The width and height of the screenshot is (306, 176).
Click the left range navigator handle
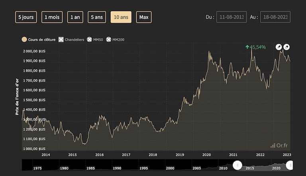point(237,165)
